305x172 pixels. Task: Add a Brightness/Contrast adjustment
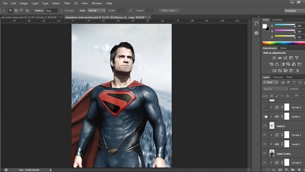[274, 58]
